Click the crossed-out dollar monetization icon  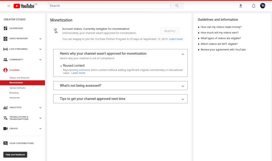click(56, 31)
